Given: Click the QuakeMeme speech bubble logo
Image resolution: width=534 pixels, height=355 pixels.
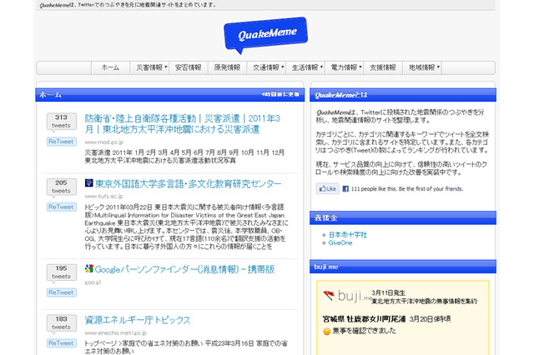Looking at the screenshot, I should click(265, 35).
